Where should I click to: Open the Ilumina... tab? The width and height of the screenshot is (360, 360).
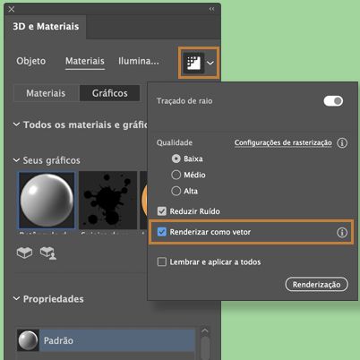click(139, 61)
